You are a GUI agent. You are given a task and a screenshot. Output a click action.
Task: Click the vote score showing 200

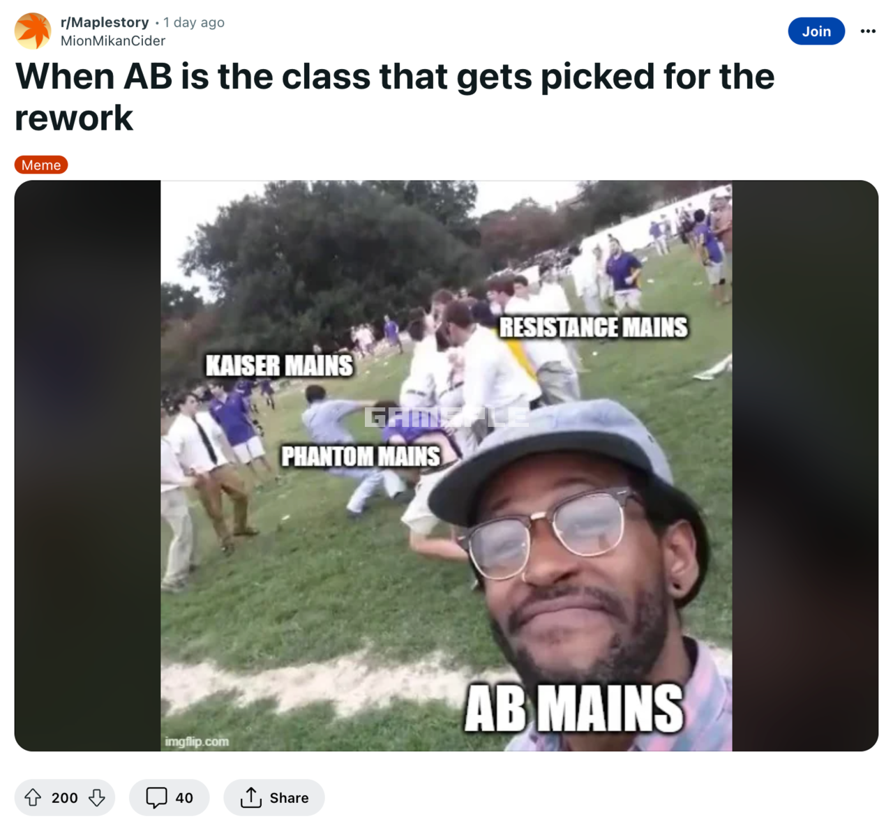(x=64, y=797)
